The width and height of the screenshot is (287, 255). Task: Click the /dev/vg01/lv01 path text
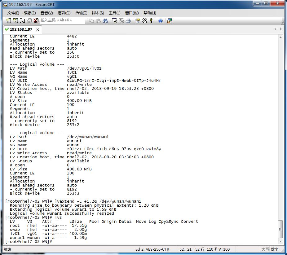(x=84, y=68)
